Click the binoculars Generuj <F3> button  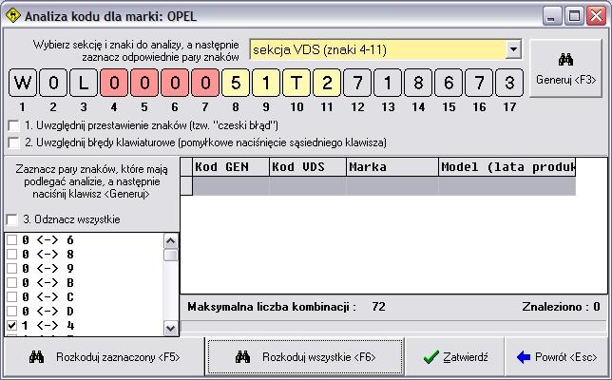[x=565, y=67]
